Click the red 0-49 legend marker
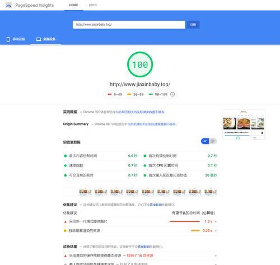 [x=110, y=94]
